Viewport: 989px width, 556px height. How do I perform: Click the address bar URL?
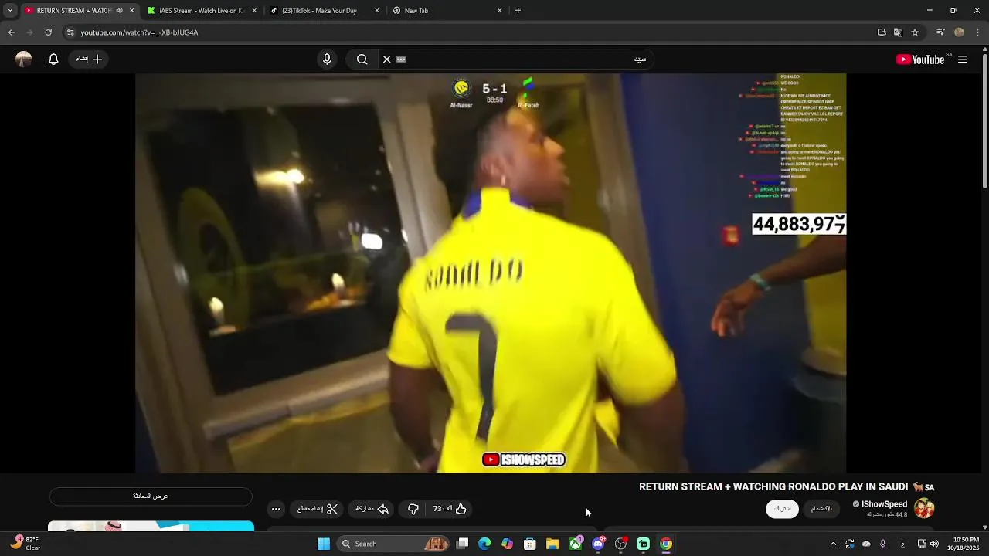139,32
